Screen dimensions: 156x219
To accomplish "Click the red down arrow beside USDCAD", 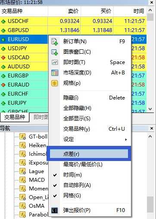I will pos(3,58).
